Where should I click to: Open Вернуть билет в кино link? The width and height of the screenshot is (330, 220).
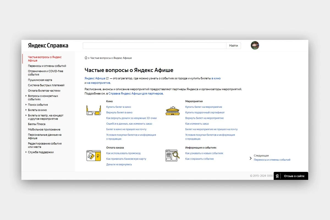tap(119, 112)
